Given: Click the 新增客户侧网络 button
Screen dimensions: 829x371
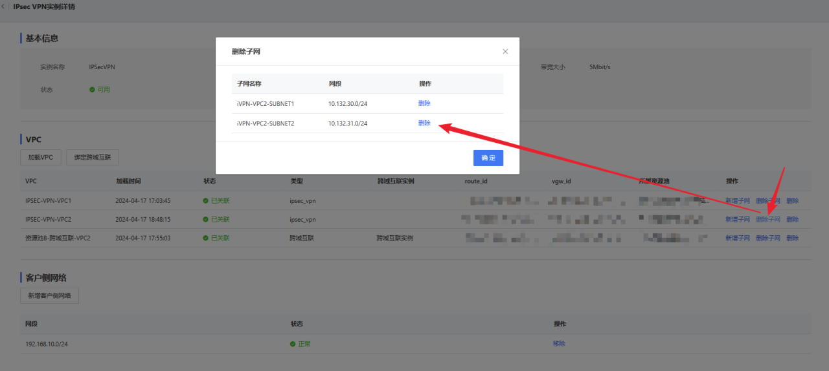Looking at the screenshot, I should pos(49,296).
